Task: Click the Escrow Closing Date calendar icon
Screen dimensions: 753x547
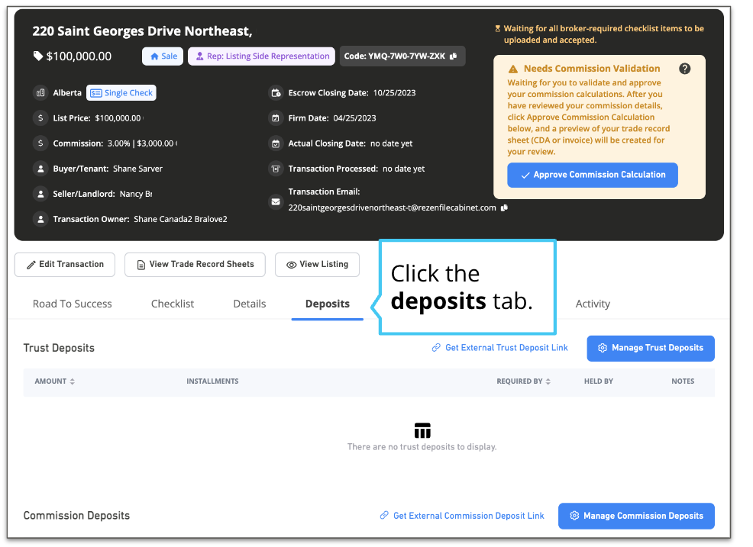Action: [276, 93]
